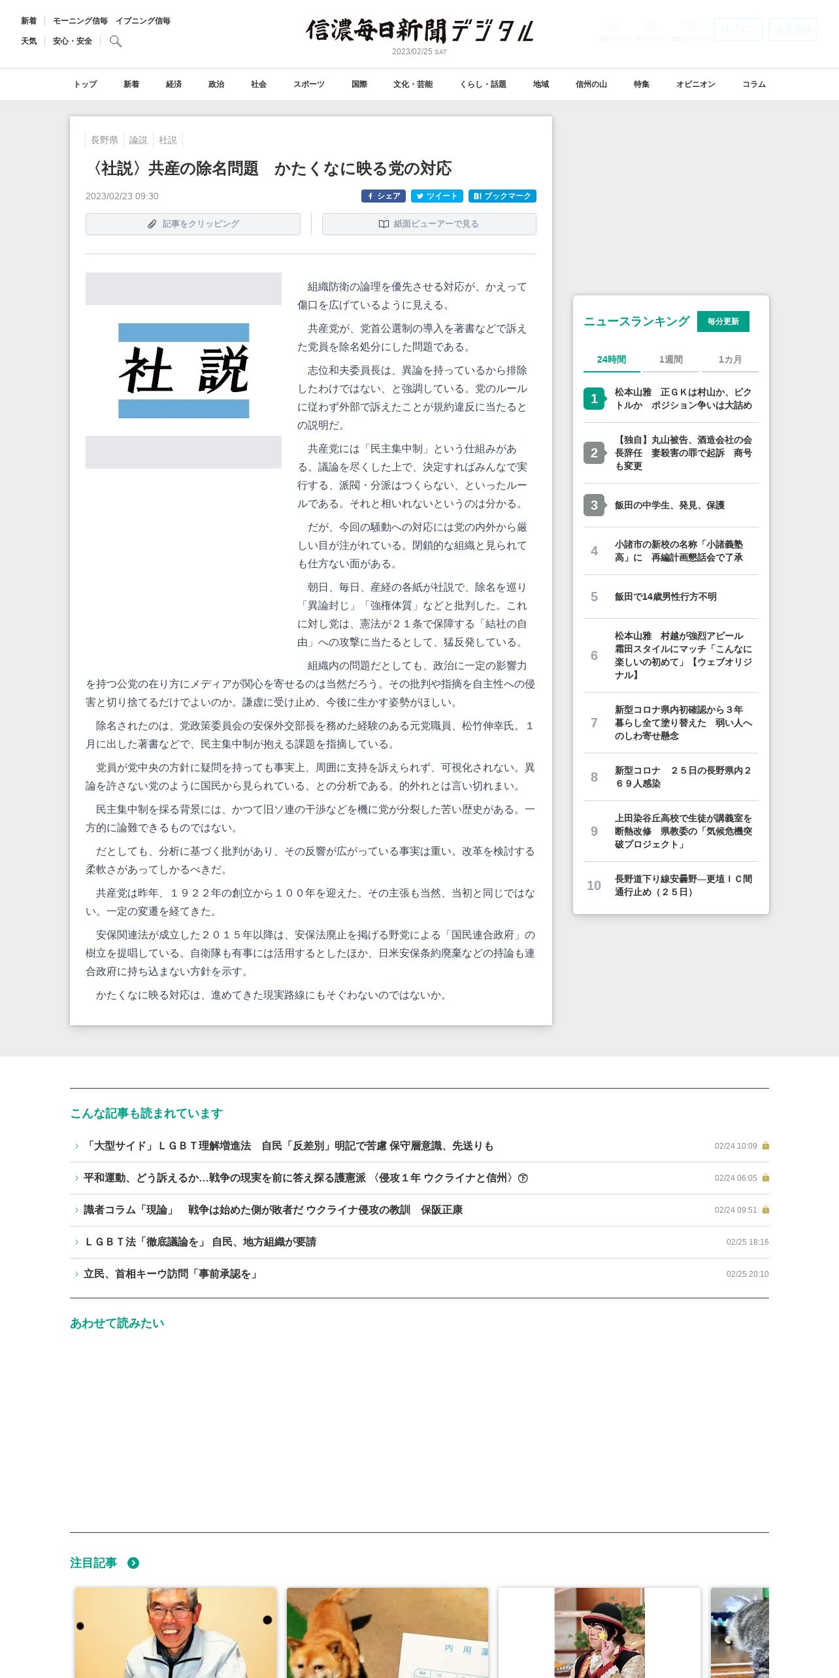Open モーニング信毎 link
Screen dimensions: 839x1678
tap(80, 21)
